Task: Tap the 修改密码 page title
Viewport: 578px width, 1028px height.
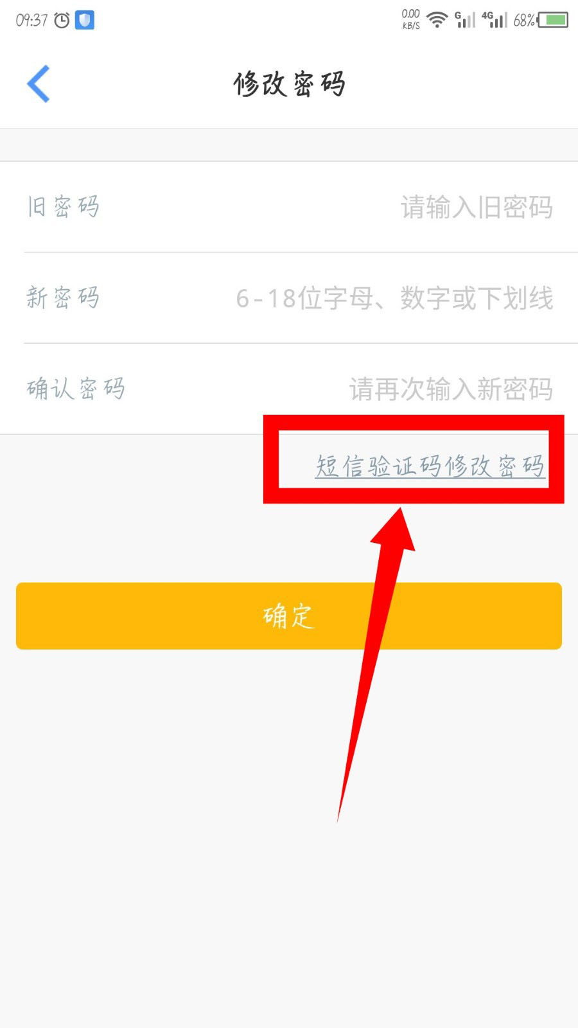Action: (x=289, y=84)
